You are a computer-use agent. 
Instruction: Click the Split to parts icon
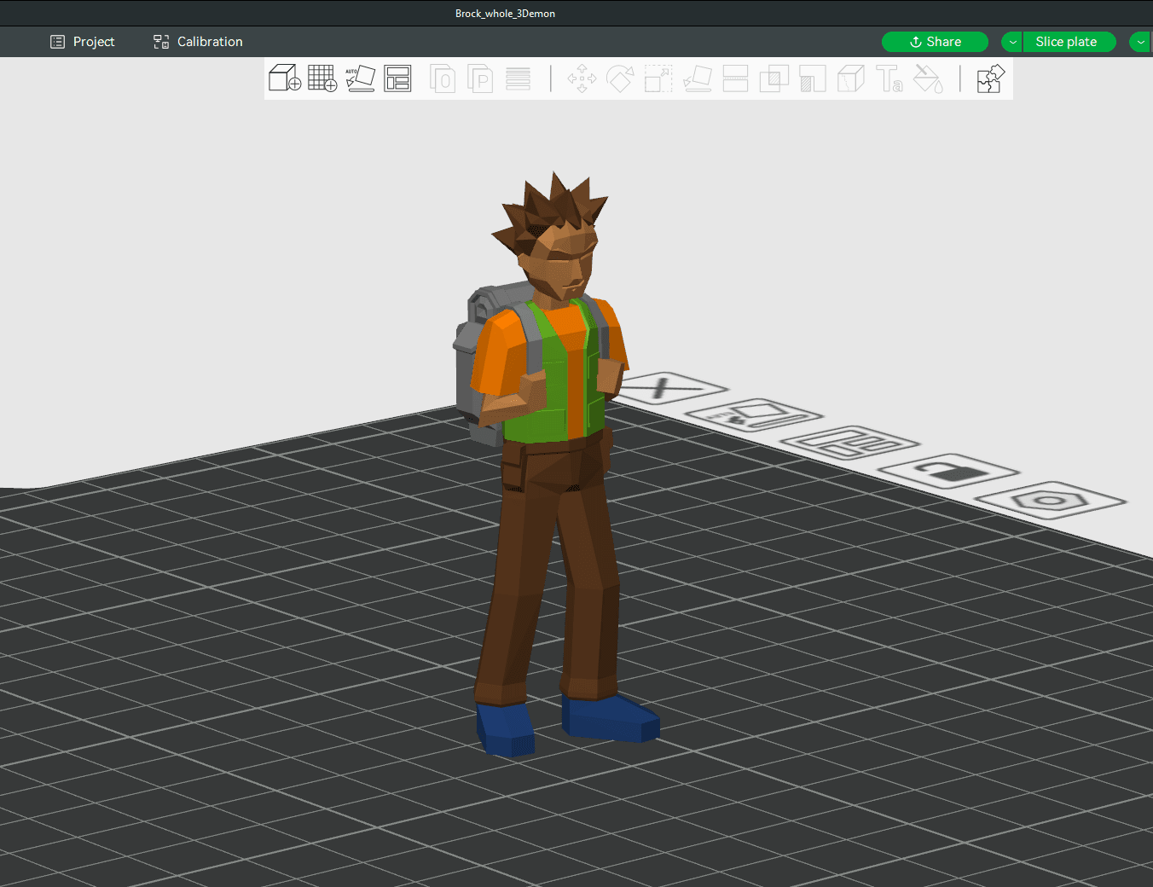coord(480,78)
